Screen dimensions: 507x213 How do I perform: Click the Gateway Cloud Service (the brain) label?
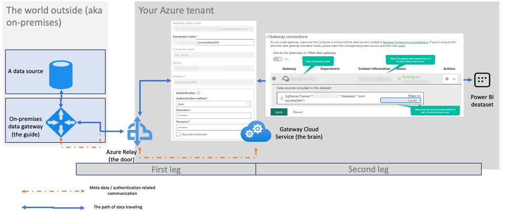[299, 133]
